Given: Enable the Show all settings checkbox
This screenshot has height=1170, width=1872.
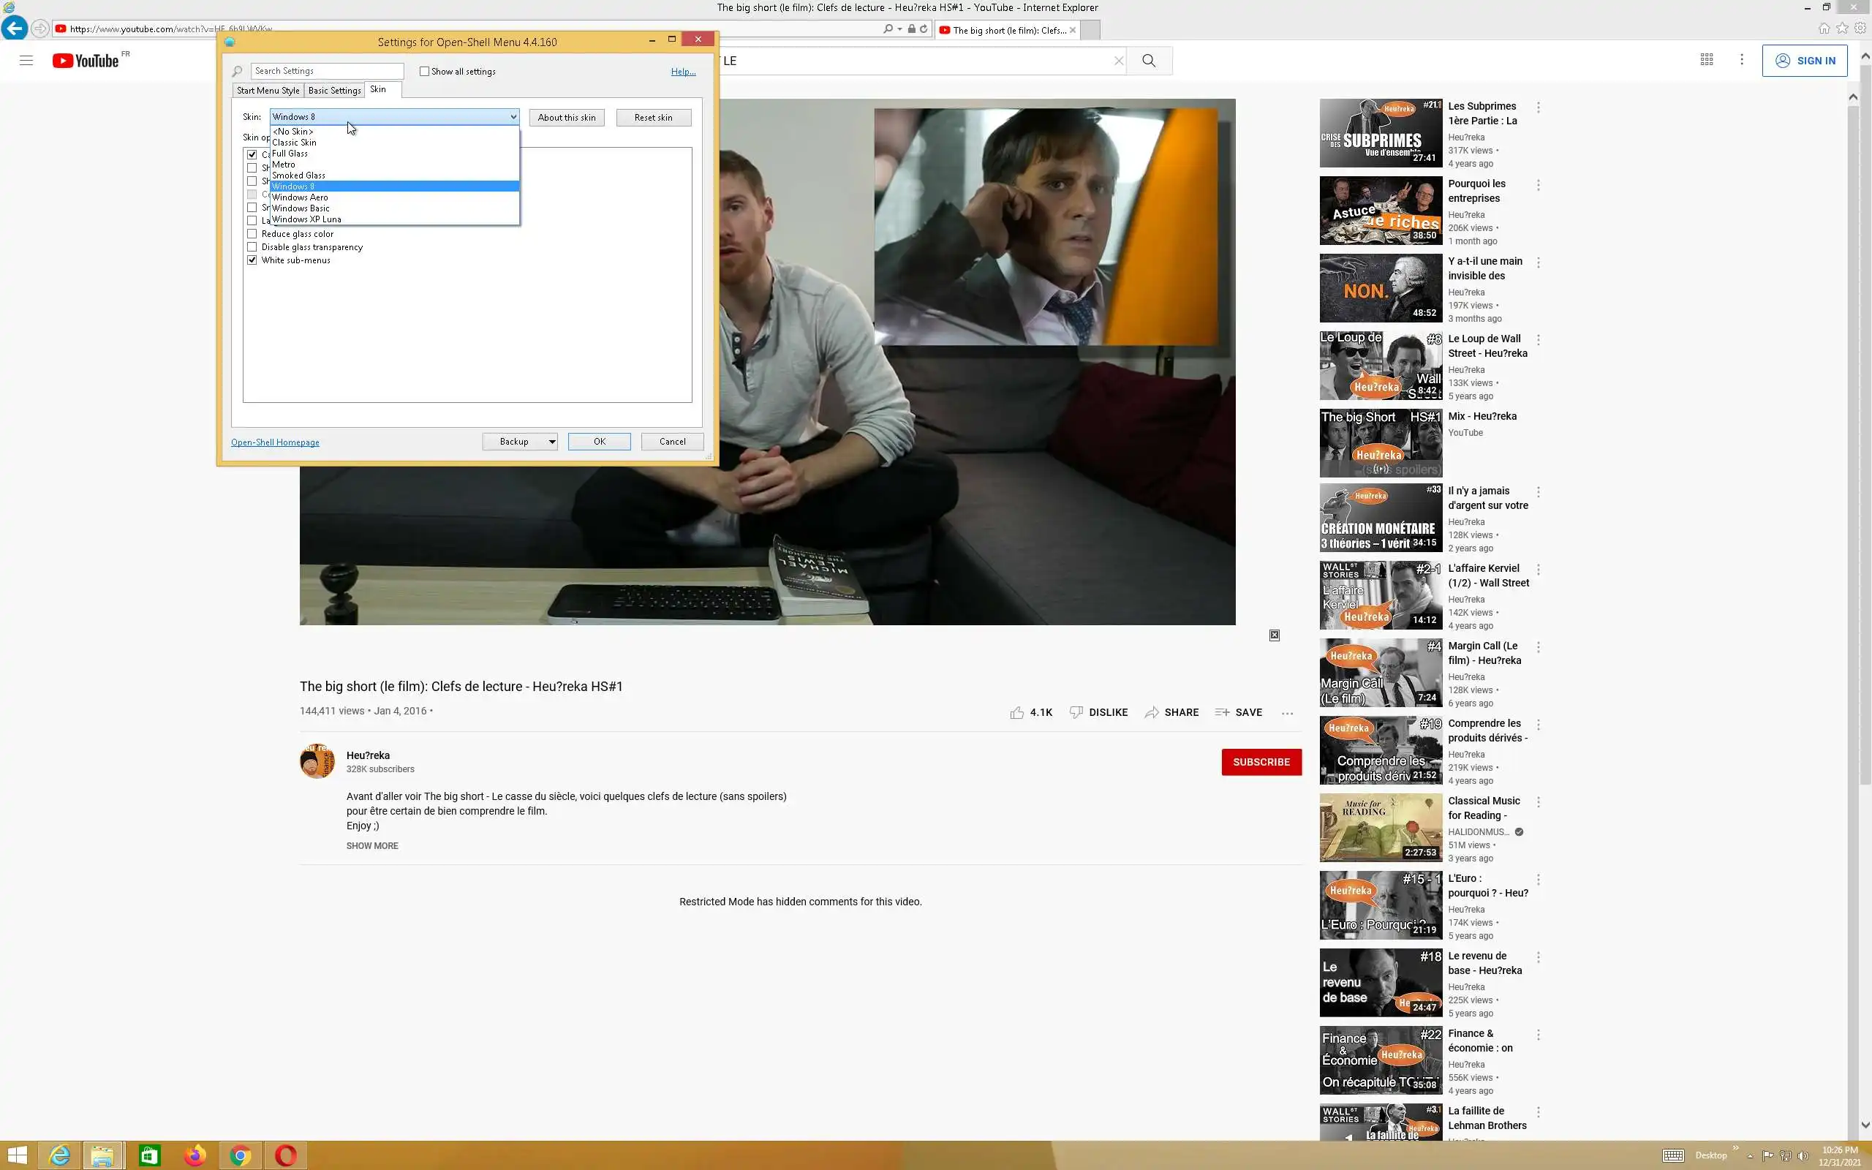Looking at the screenshot, I should [x=425, y=71].
